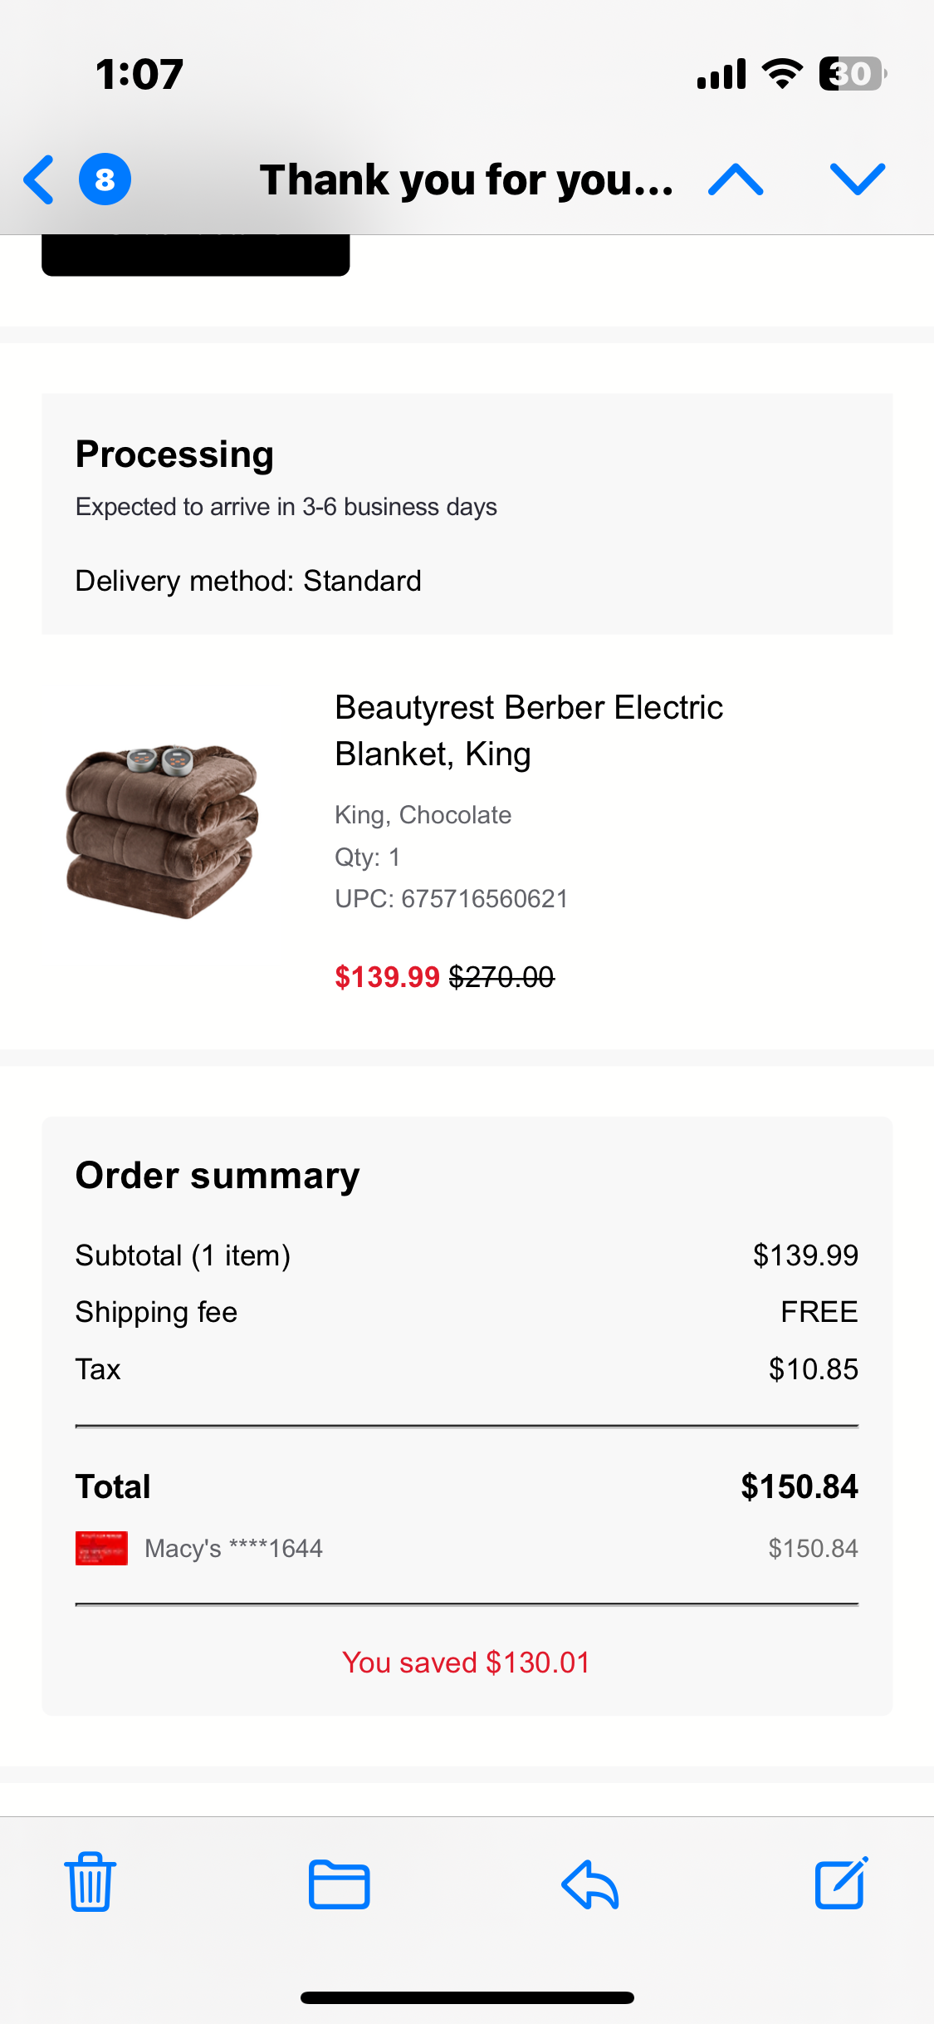
Task: Tap the Wi-Fi status icon
Action: pyautogui.click(x=782, y=74)
